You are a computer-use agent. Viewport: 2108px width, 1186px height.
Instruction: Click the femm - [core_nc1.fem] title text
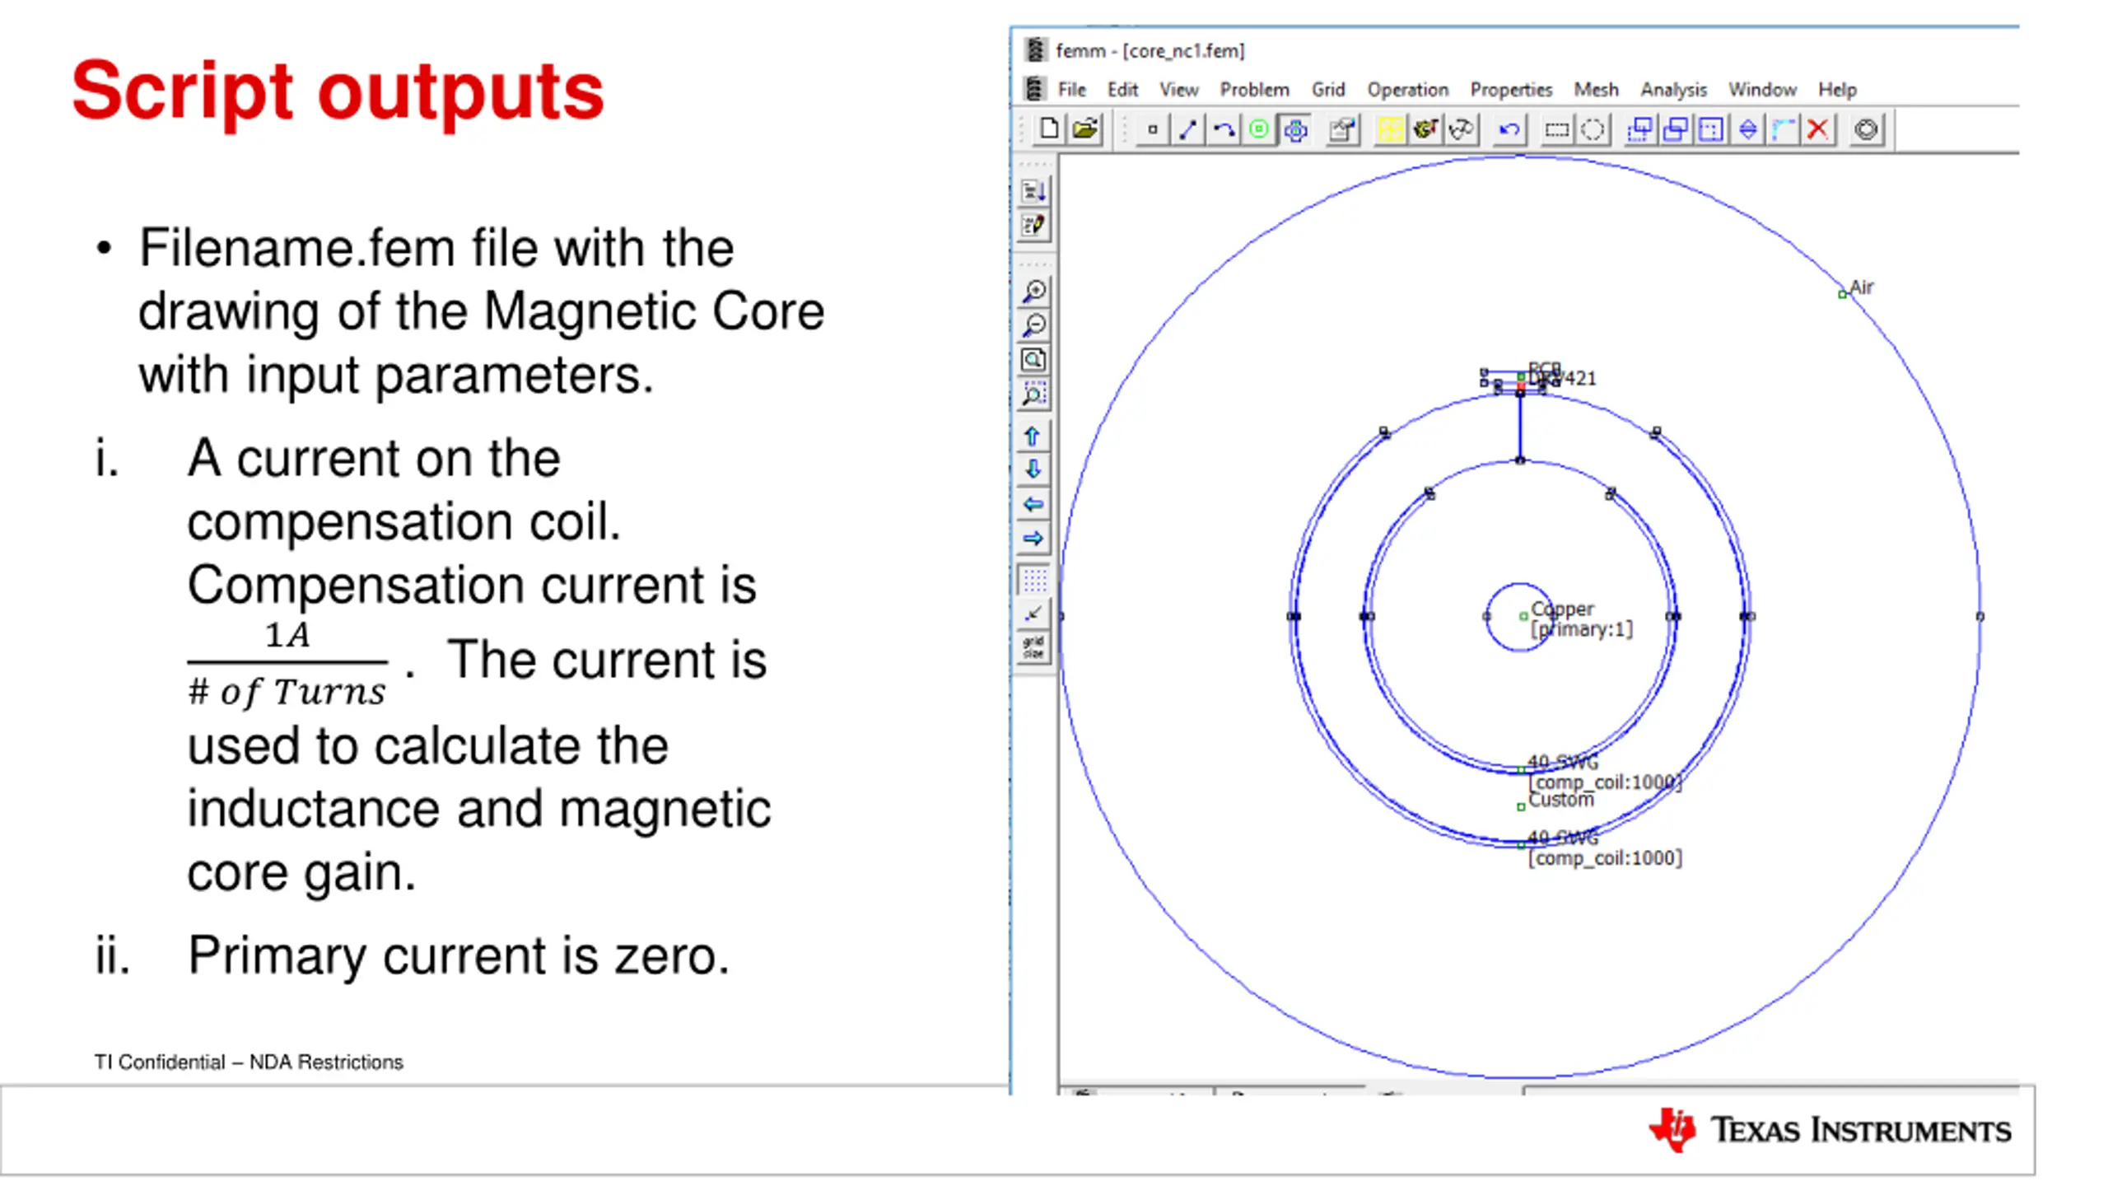[x=1150, y=51]
